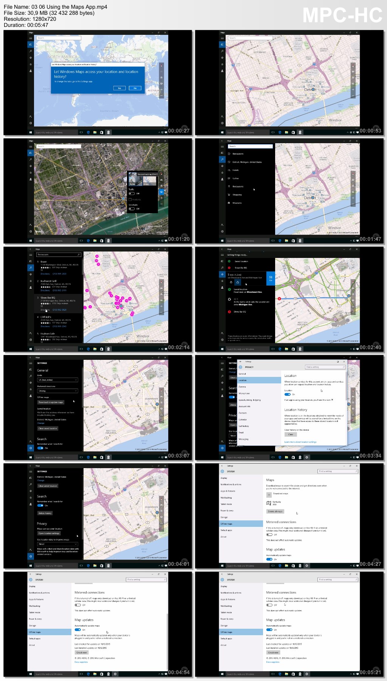The image size is (387, 681).
Task: Open Learn more about location settings, 00:03:34 frame
Action: (300, 442)
